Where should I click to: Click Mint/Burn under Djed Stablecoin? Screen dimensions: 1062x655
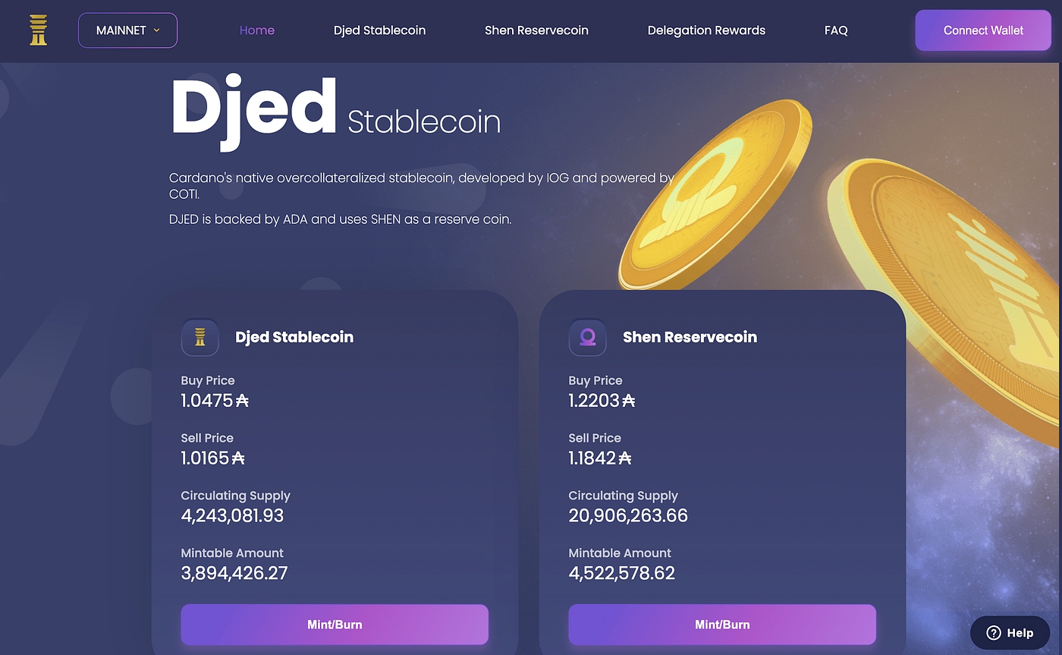pos(335,625)
